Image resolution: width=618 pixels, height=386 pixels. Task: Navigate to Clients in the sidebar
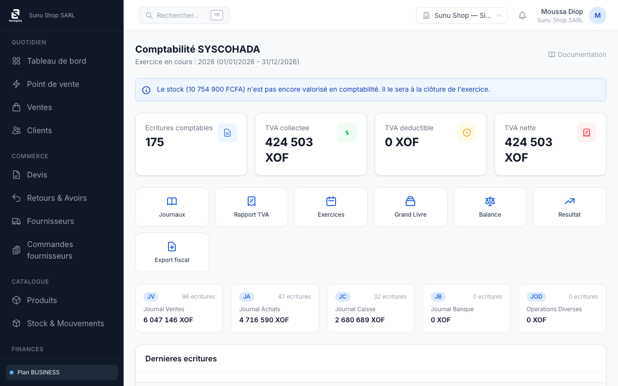point(39,130)
